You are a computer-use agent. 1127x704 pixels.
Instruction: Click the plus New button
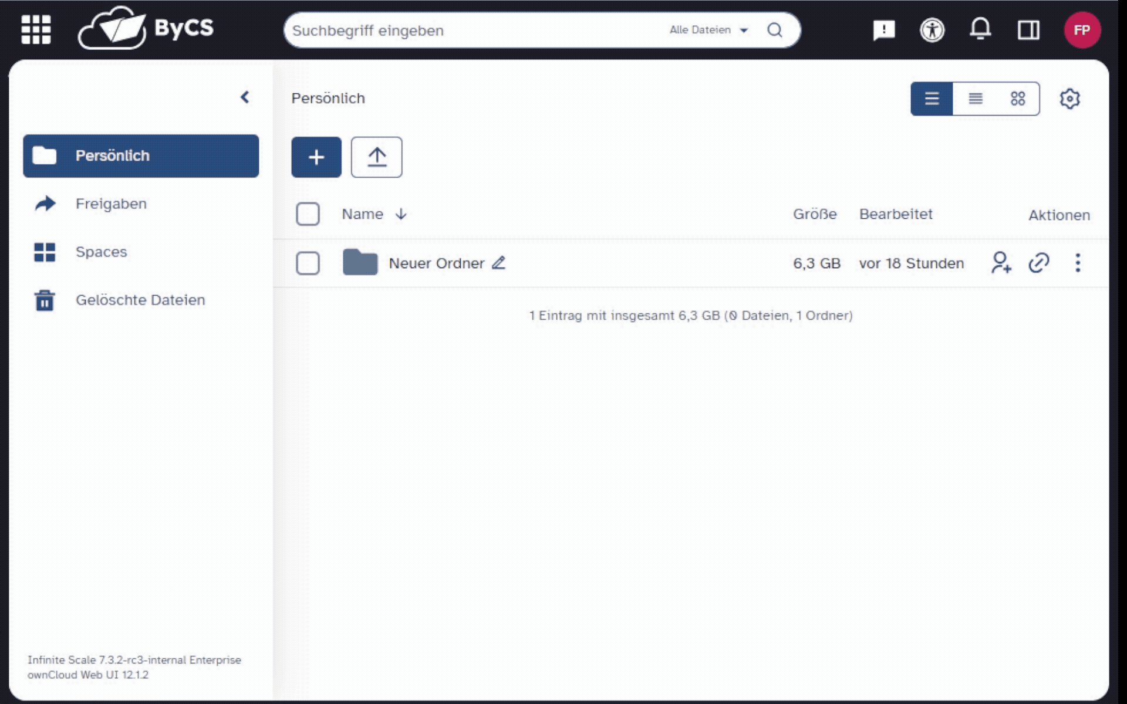316,157
